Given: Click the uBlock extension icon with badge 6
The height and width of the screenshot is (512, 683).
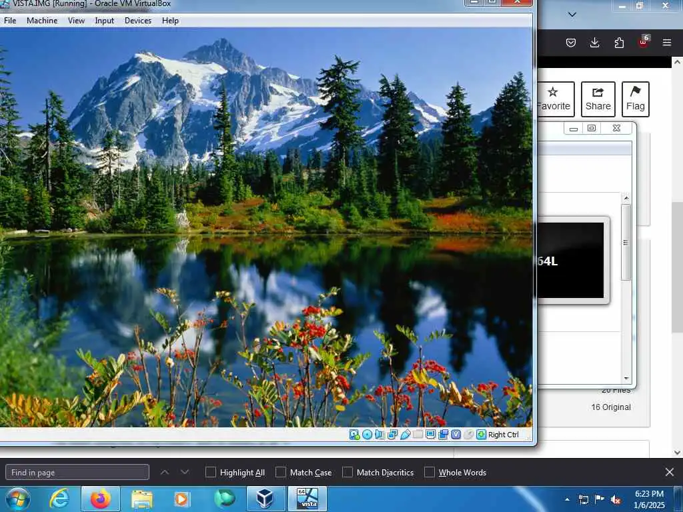Looking at the screenshot, I should point(644,42).
